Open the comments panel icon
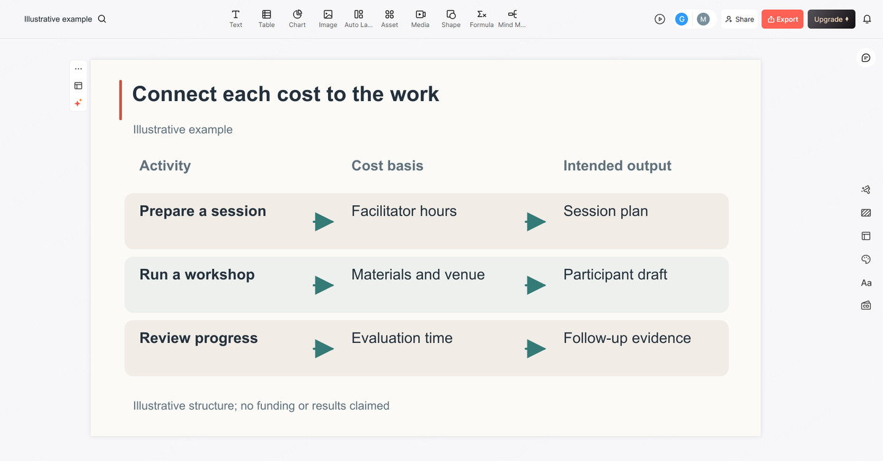Screen dimensions: 883x461 pos(866,58)
